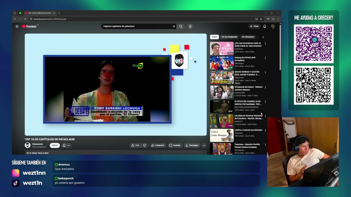
Task: Open a new browser tab
Action: pos(59,13)
